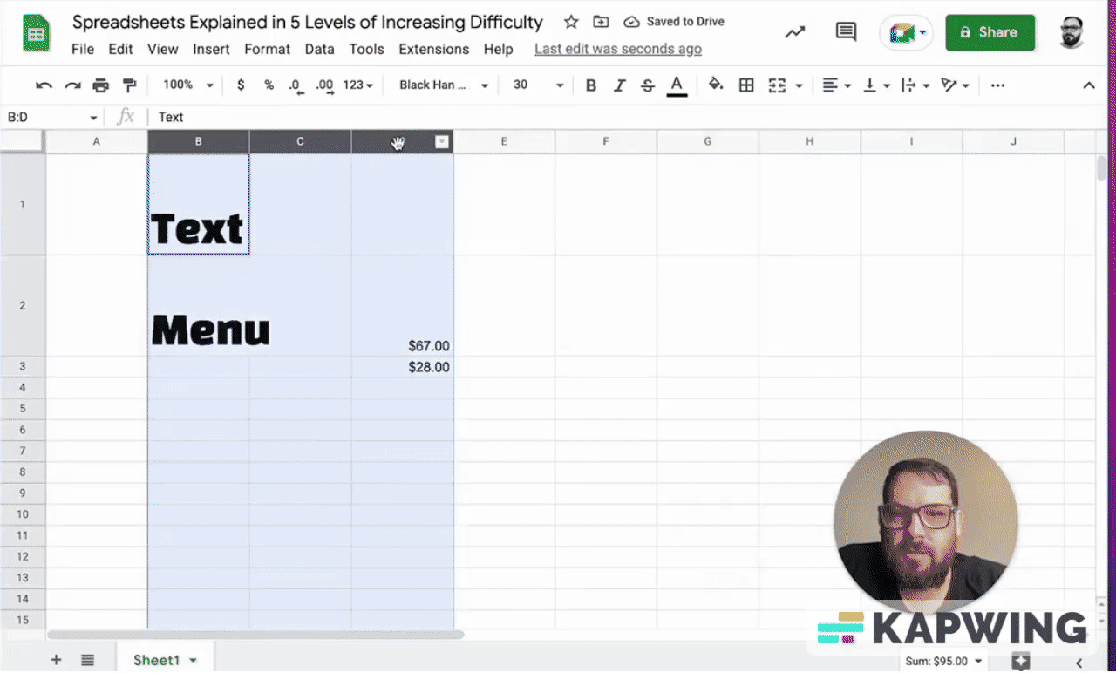Image resolution: width=1116 pixels, height=673 pixels.
Task: Open the File menu
Action: click(x=83, y=49)
